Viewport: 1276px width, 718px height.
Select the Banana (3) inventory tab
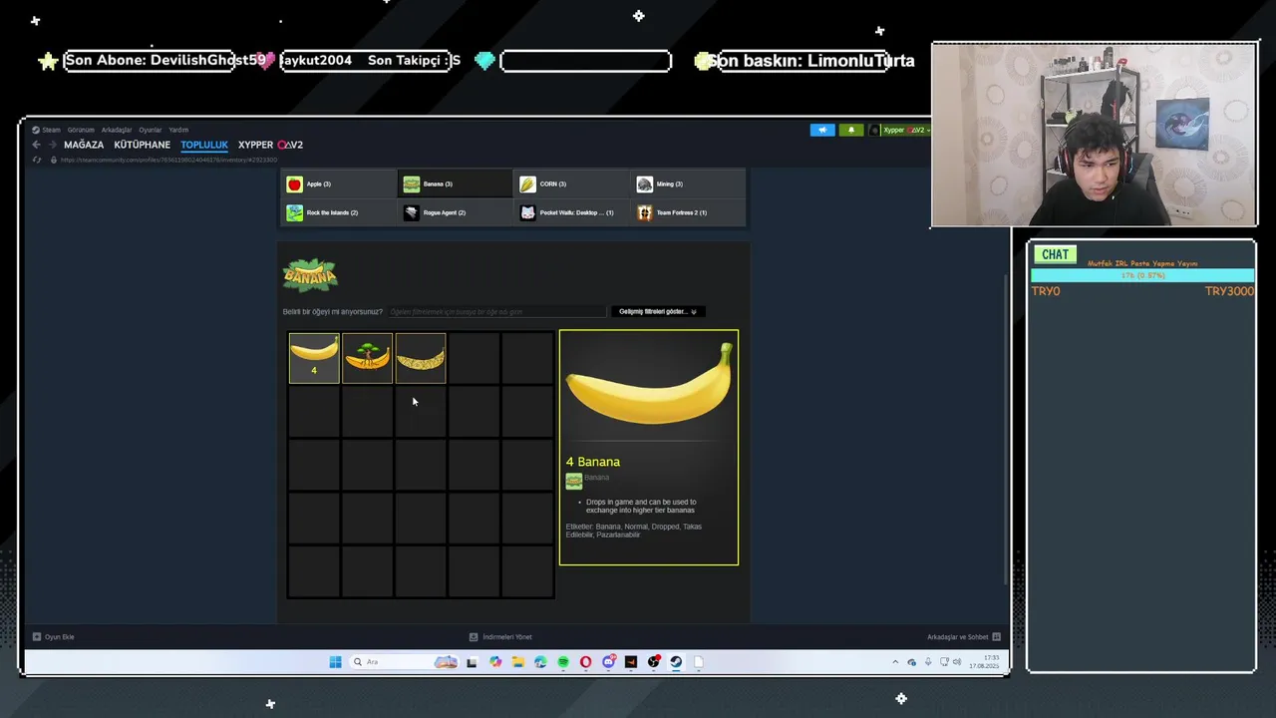click(x=455, y=183)
